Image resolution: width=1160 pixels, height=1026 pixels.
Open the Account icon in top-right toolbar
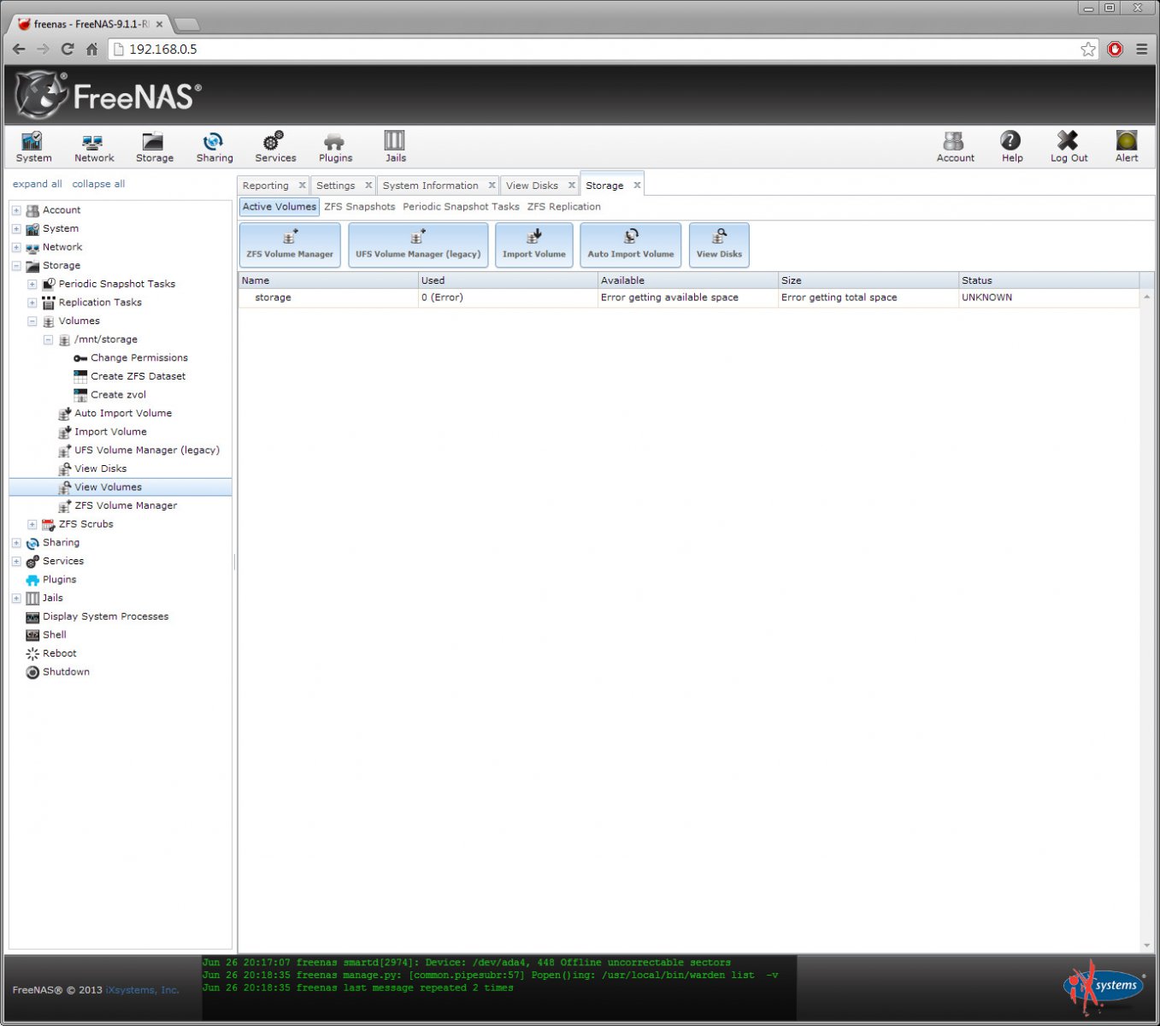tap(955, 146)
